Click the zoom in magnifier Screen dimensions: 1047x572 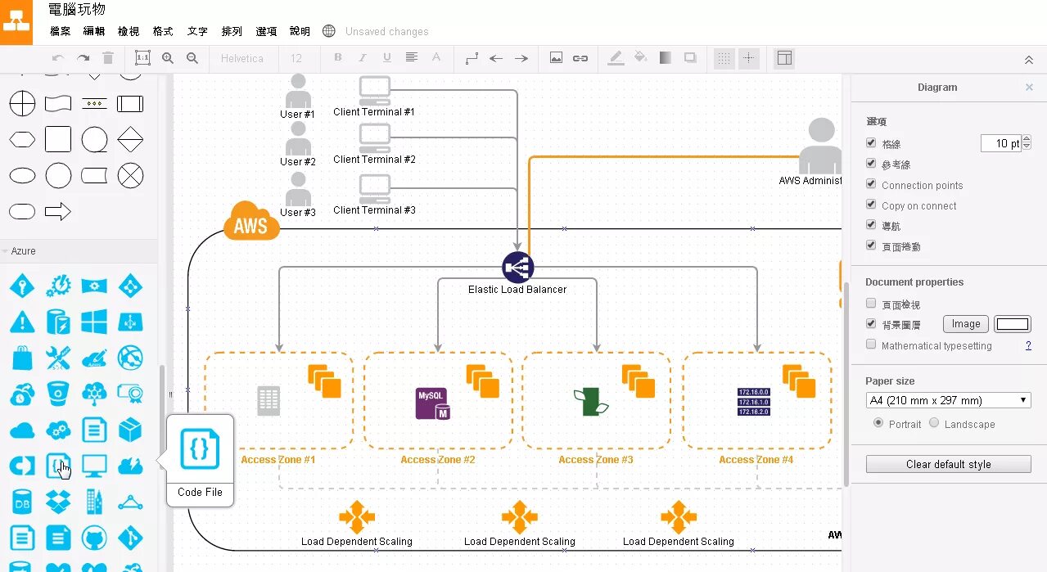pos(168,58)
